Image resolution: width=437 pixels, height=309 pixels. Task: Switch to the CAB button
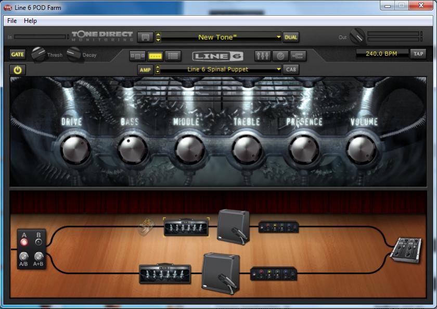point(291,69)
